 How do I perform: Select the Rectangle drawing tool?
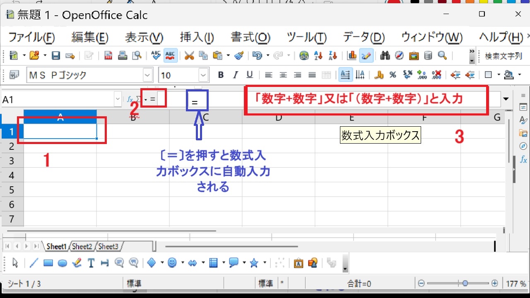tap(48, 263)
